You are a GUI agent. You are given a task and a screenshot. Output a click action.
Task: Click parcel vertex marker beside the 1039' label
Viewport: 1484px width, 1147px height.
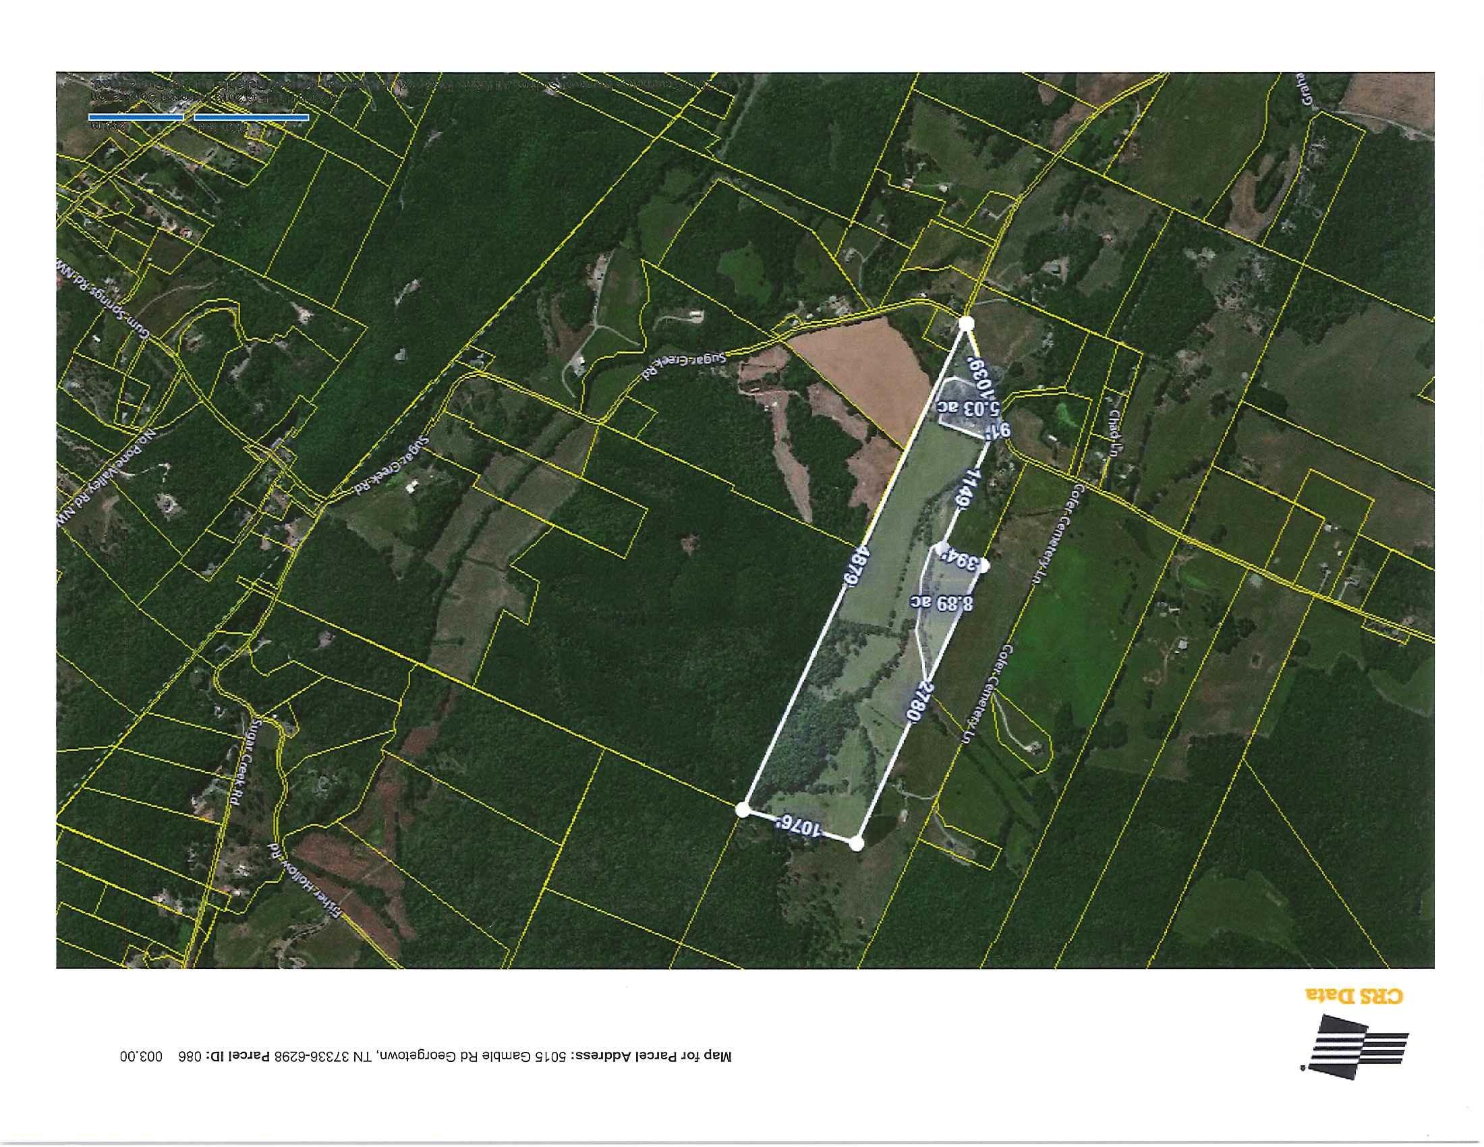point(966,323)
